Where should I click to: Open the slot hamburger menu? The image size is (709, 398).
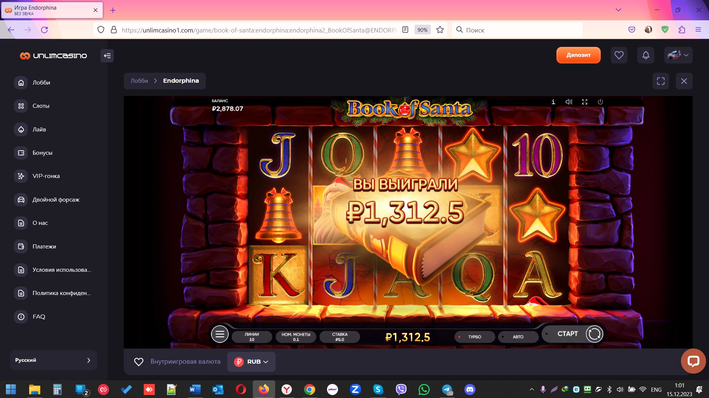219,334
